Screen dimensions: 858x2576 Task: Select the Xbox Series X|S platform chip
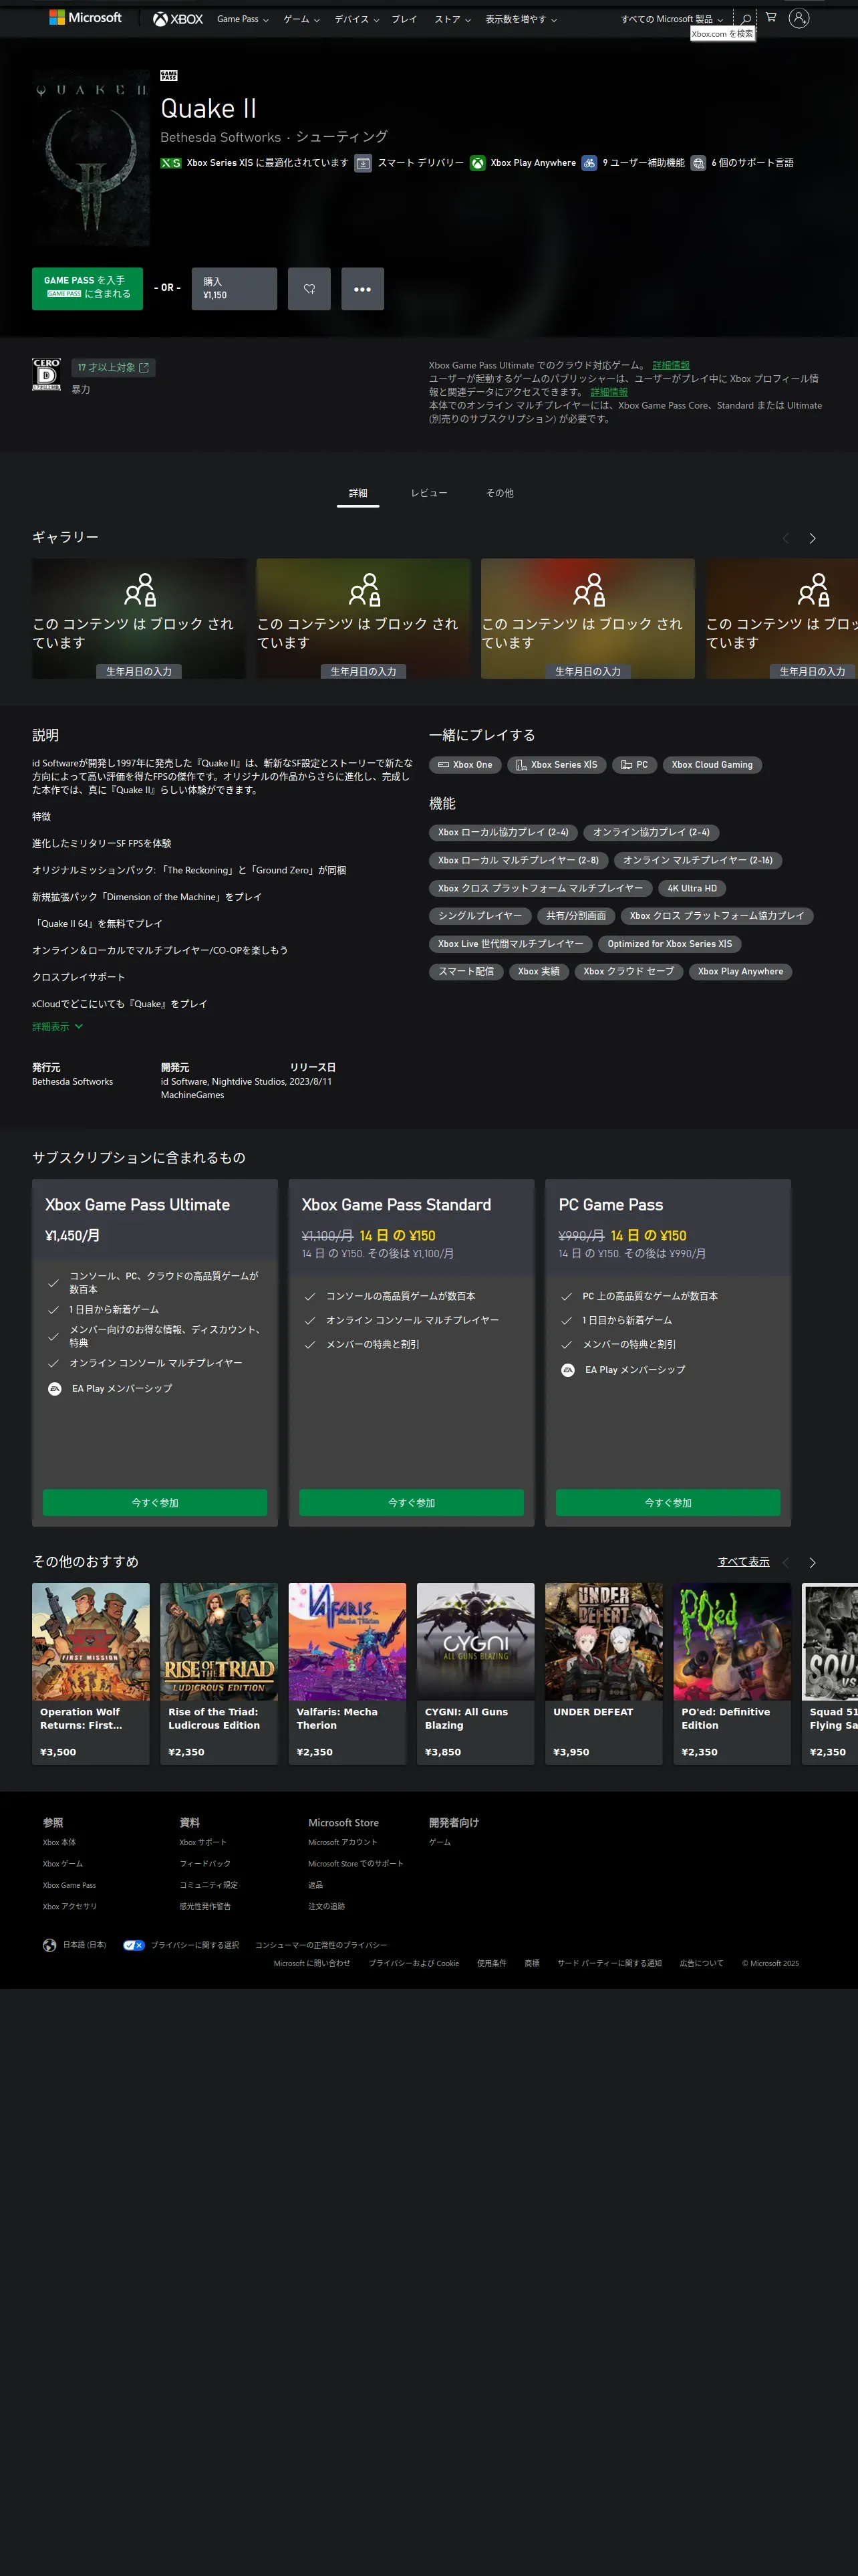(557, 765)
